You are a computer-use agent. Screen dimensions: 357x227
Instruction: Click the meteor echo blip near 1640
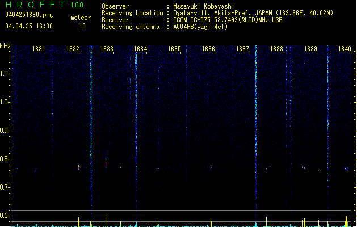tap(346, 169)
